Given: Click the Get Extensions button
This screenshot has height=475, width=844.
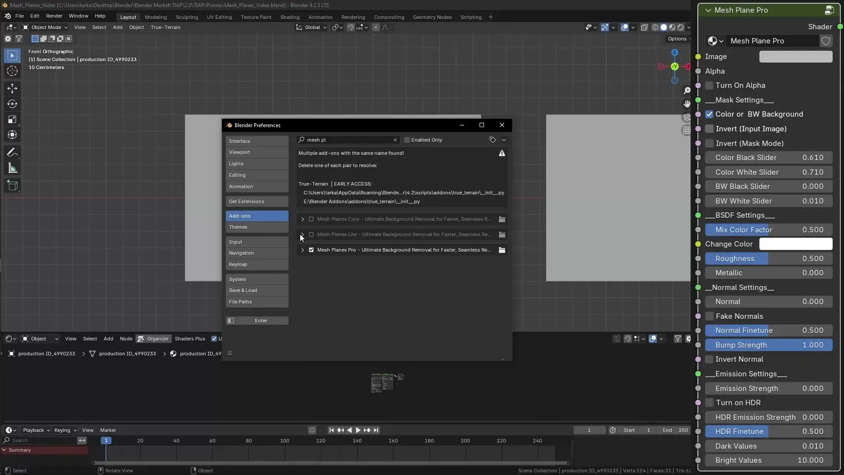Looking at the screenshot, I should [257, 201].
